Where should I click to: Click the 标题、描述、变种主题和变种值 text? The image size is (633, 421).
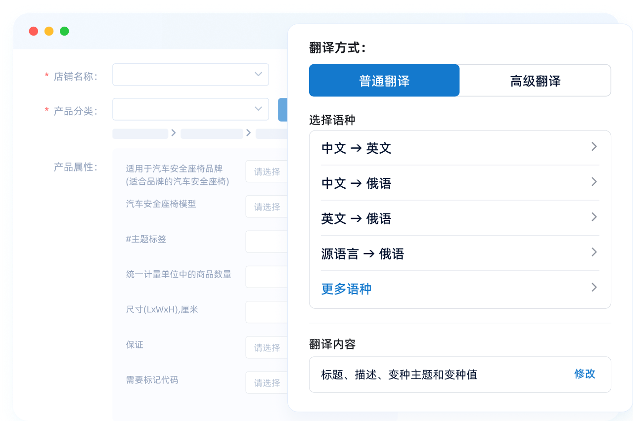click(x=399, y=375)
